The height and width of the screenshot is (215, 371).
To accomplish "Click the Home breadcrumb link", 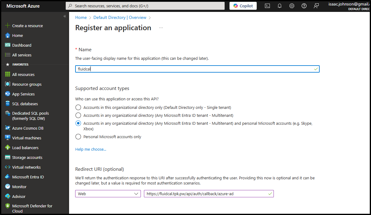I will [81, 17].
